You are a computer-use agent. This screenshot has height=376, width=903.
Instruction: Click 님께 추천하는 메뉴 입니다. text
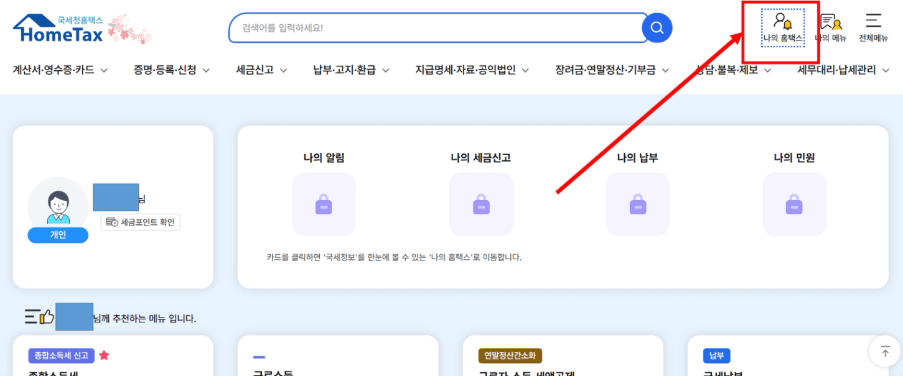click(144, 319)
